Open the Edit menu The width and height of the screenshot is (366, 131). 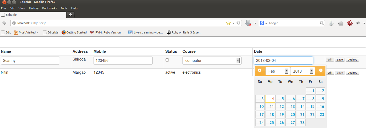pyautogui.click(x=12, y=8)
